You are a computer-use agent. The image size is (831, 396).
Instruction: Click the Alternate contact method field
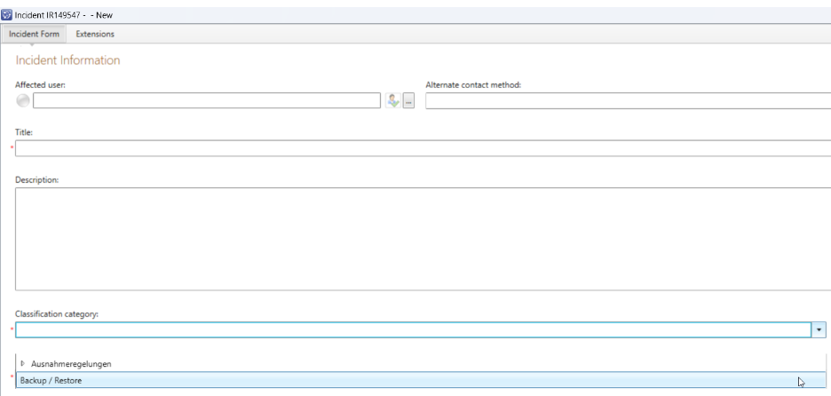coord(628,100)
